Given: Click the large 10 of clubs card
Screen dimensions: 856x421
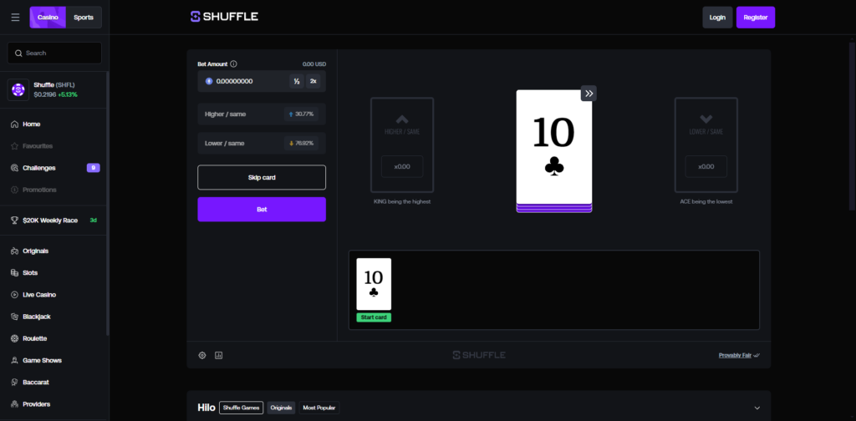Looking at the screenshot, I should [x=554, y=147].
